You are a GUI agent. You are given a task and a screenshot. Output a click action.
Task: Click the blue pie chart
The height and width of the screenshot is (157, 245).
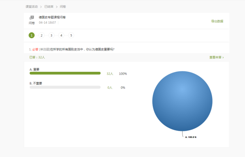[182, 101]
